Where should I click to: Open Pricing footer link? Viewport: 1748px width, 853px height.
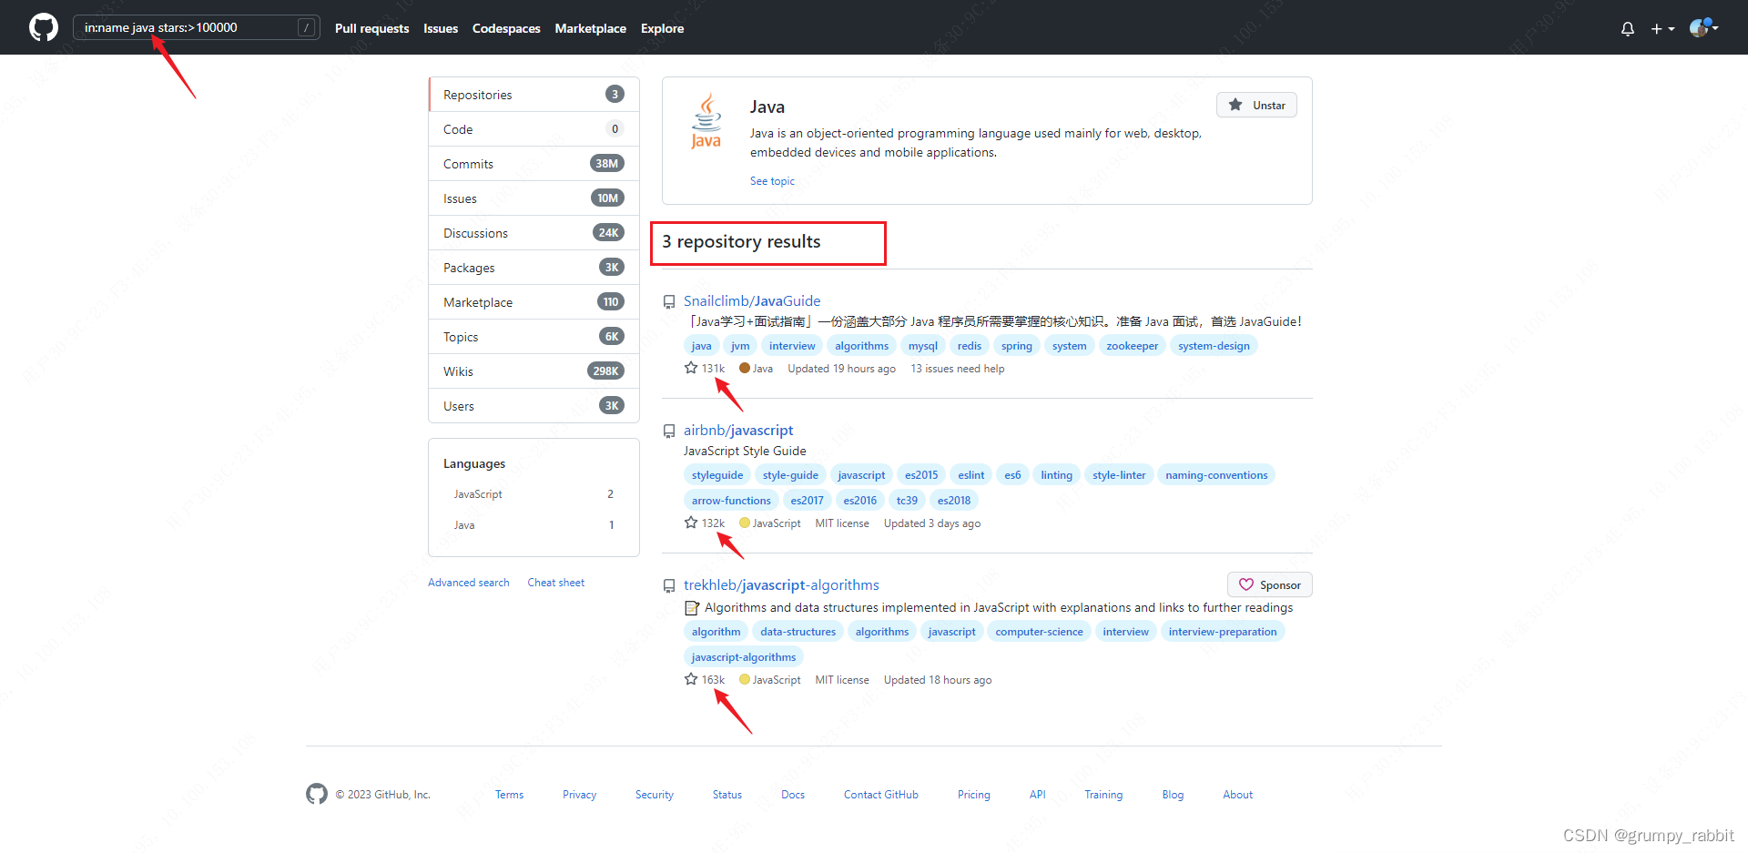(973, 795)
